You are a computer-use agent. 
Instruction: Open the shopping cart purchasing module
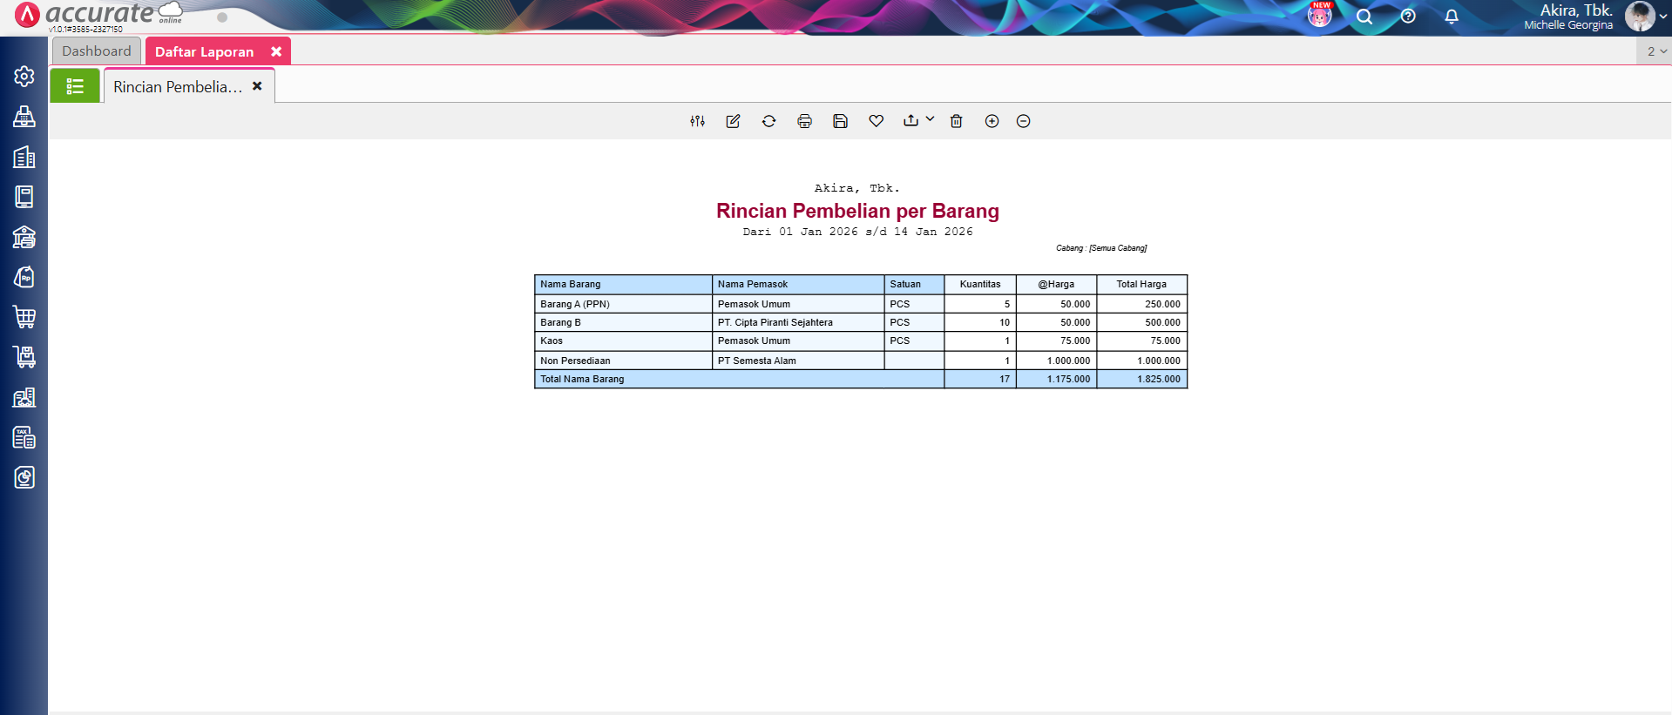point(24,317)
